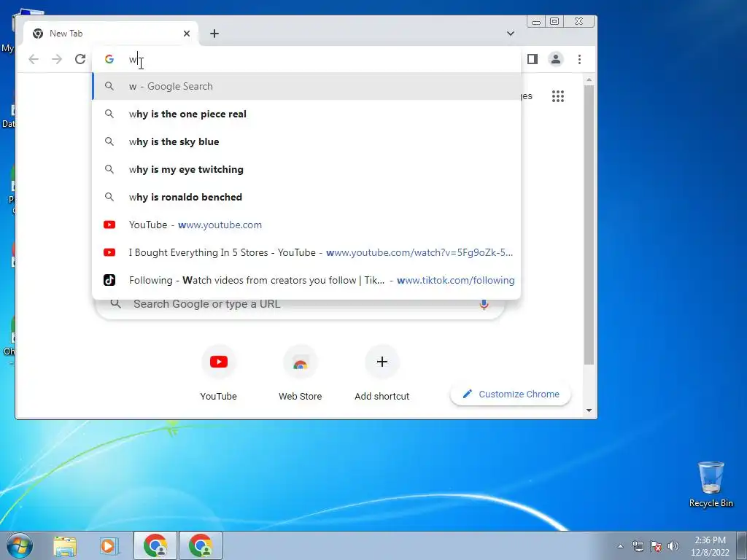
Task: Switch to the first Chrome taskbar button
Action: coord(156,545)
